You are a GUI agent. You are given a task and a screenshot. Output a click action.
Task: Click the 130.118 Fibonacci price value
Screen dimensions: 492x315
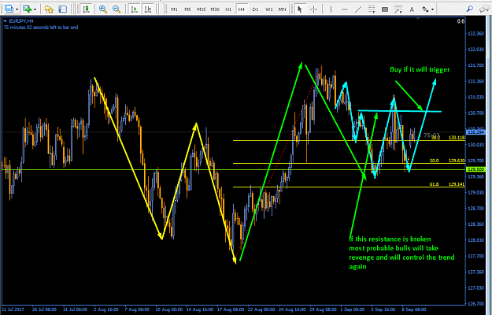tap(457, 138)
